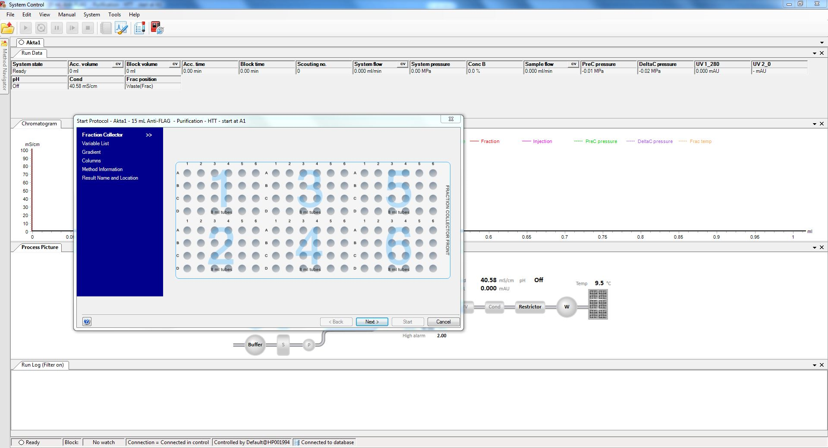Go to Result Name and Location page
This screenshot has width=828, height=448.
pos(110,178)
